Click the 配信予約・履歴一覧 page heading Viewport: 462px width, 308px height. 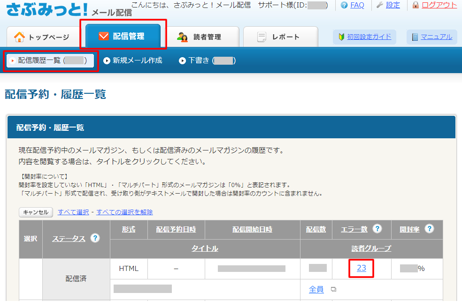[x=55, y=94]
